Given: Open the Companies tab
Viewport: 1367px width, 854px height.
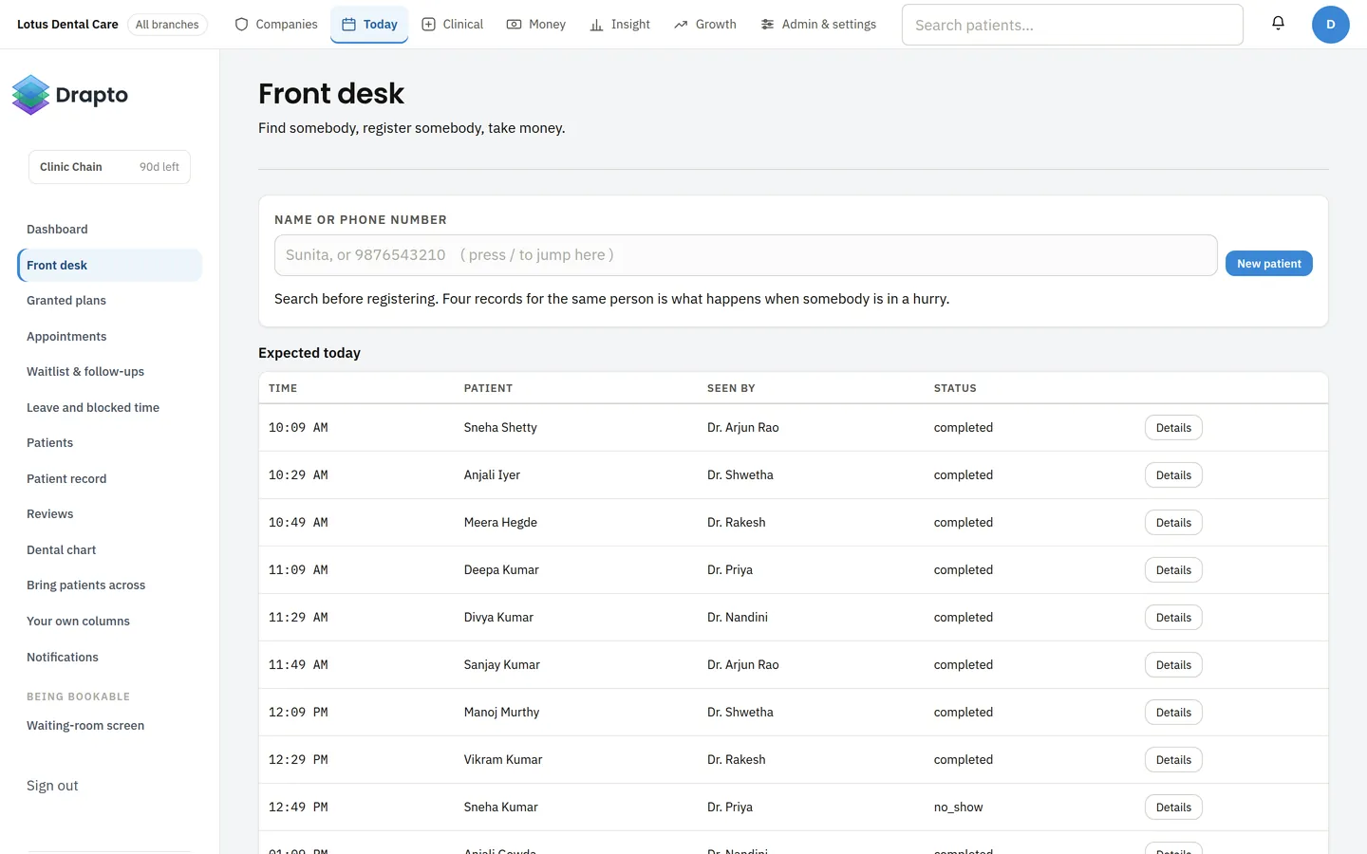Looking at the screenshot, I should [x=276, y=25].
